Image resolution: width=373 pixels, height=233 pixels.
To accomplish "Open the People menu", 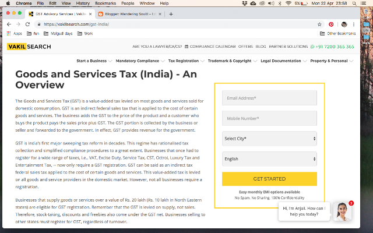I will coord(128,3).
